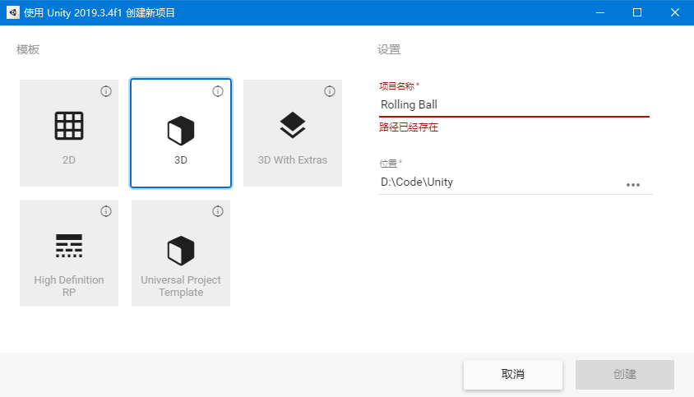Click the 创建 create button

[624, 375]
